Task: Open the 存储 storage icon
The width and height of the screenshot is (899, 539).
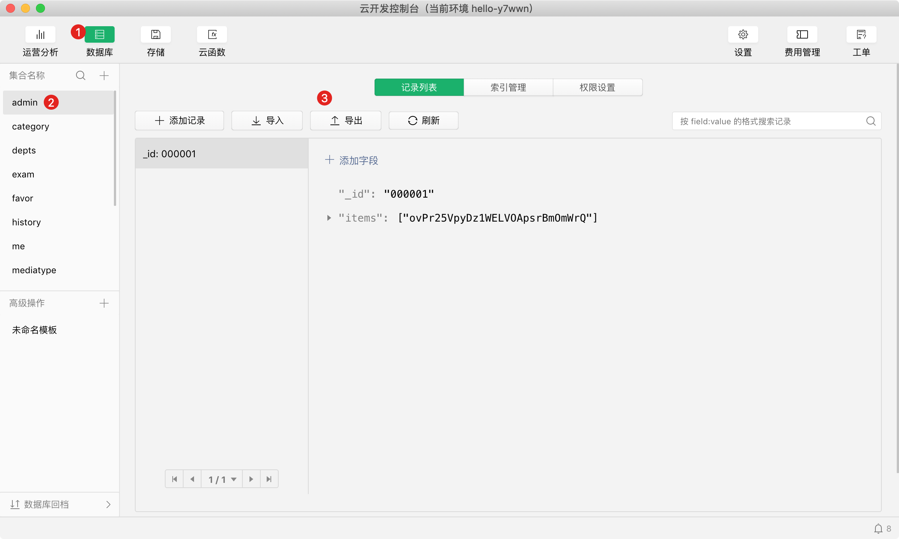Action: click(155, 35)
